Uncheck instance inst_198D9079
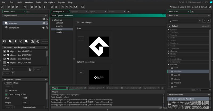 5,59
